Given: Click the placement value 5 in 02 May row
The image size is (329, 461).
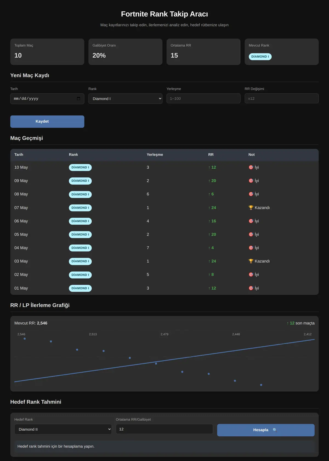Looking at the screenshot, I should click(x=148, y=275).
